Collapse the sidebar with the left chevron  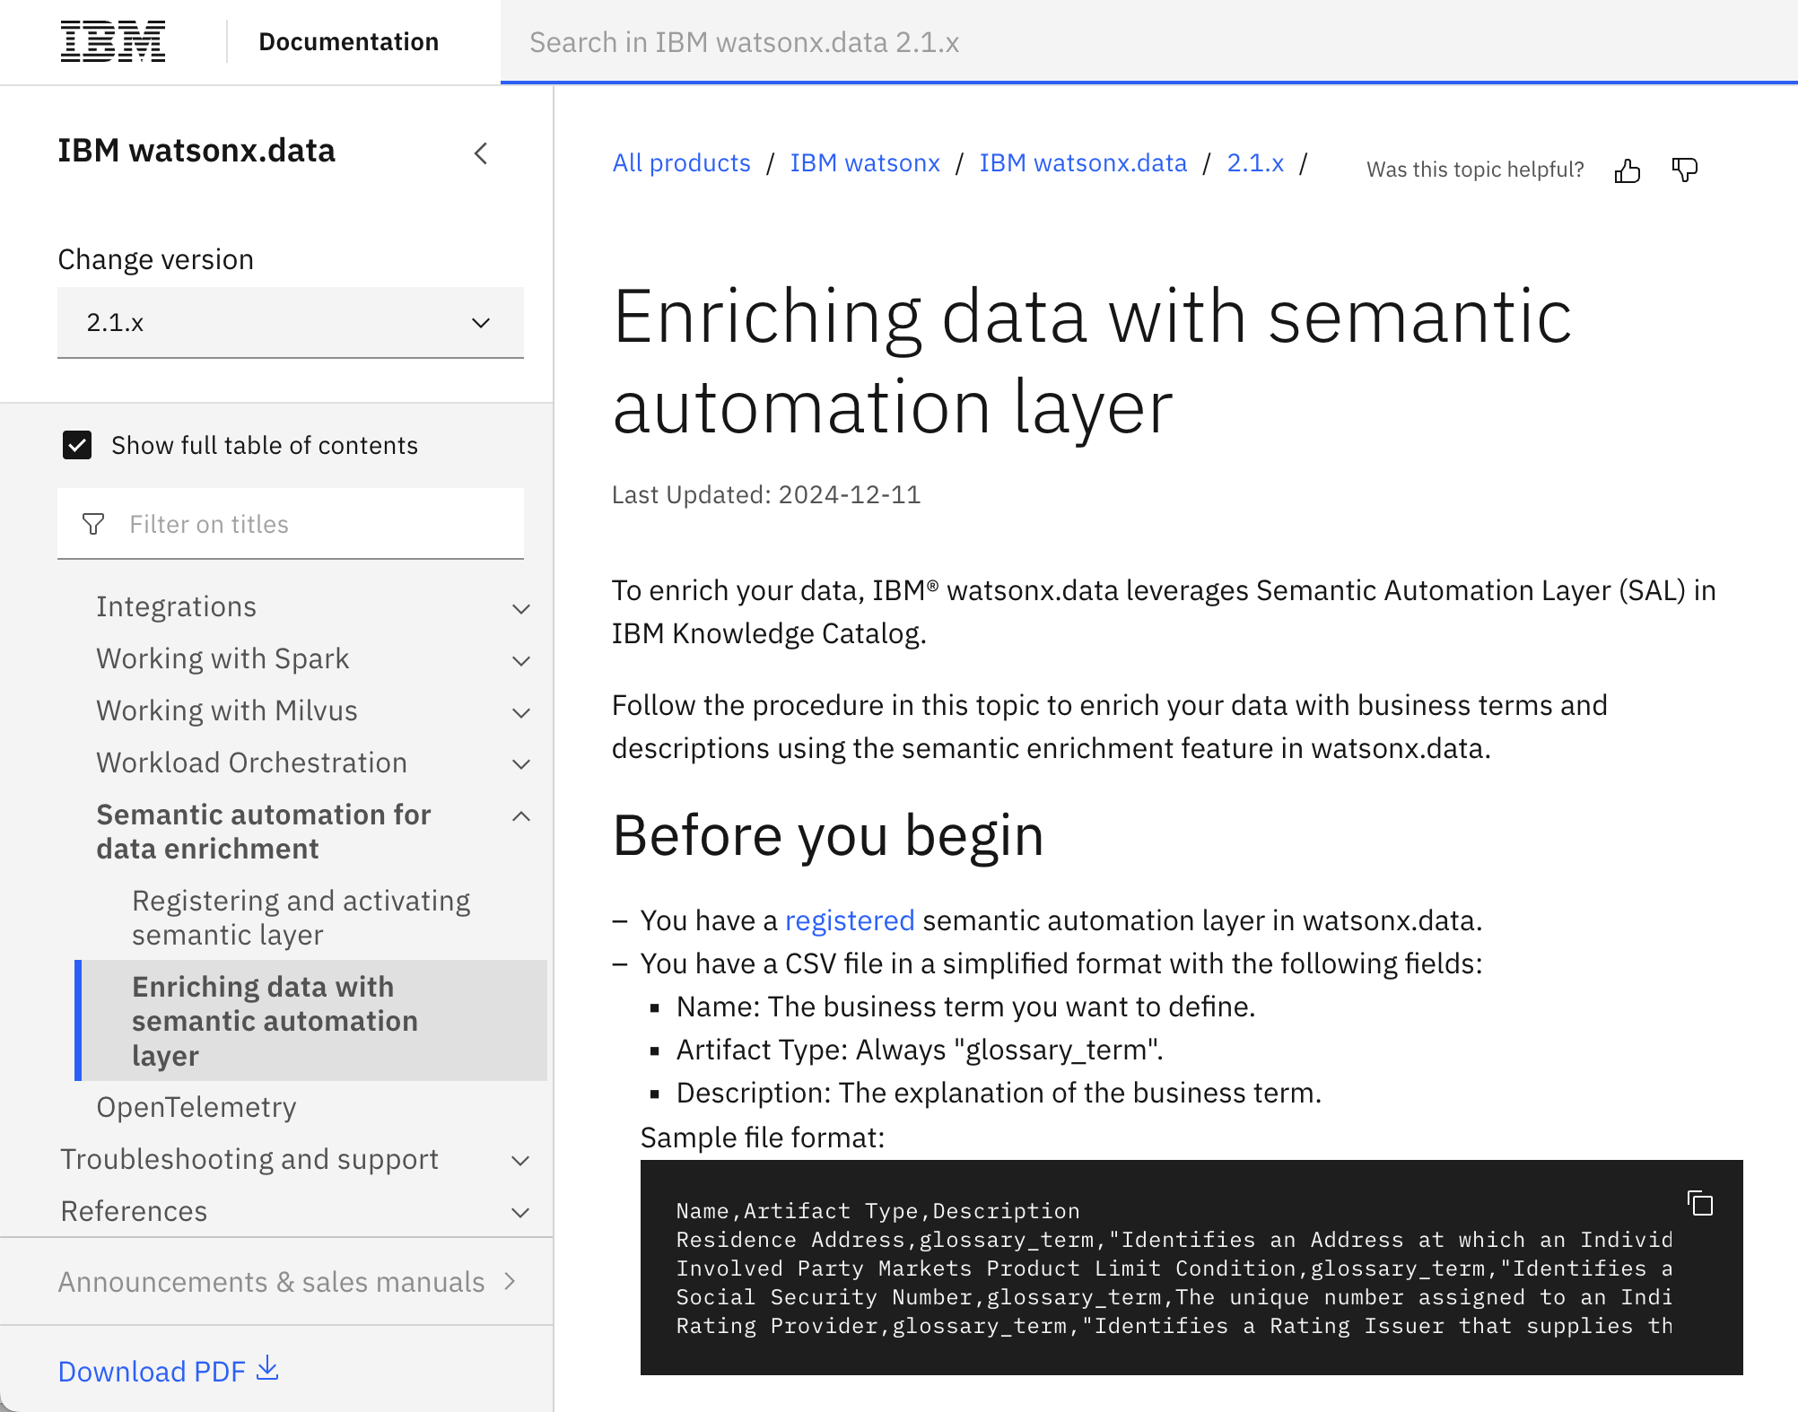pyautogui.click(x=482, y=153)
